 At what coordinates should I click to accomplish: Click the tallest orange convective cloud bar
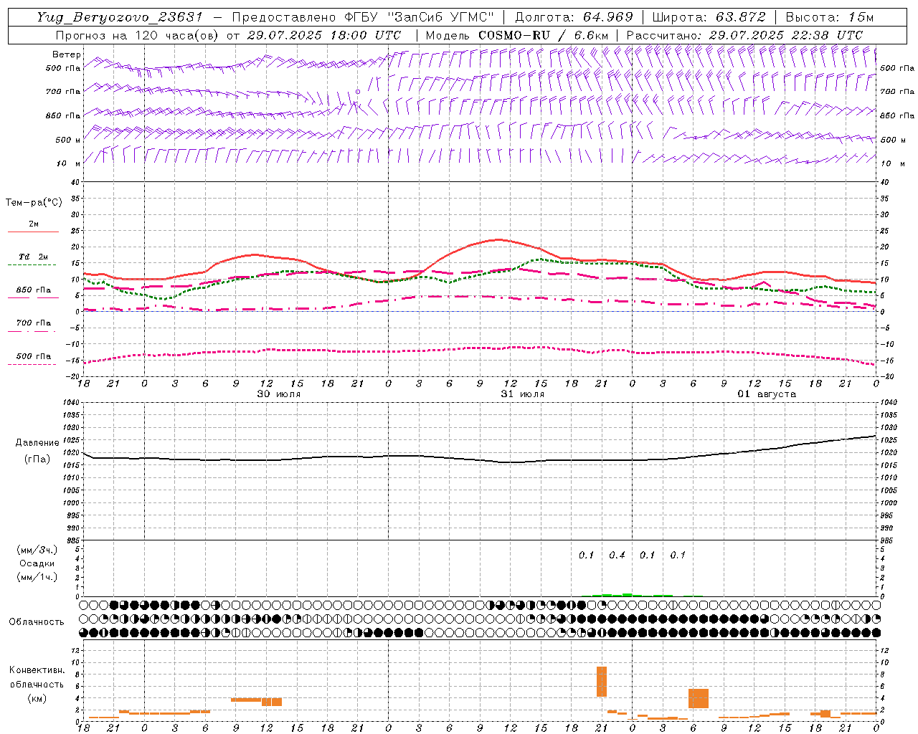coord(602,682)
